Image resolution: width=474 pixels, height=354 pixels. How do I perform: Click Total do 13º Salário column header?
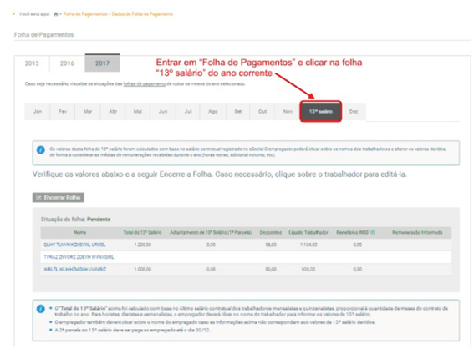pyautogui.click(x=142, y=232)
